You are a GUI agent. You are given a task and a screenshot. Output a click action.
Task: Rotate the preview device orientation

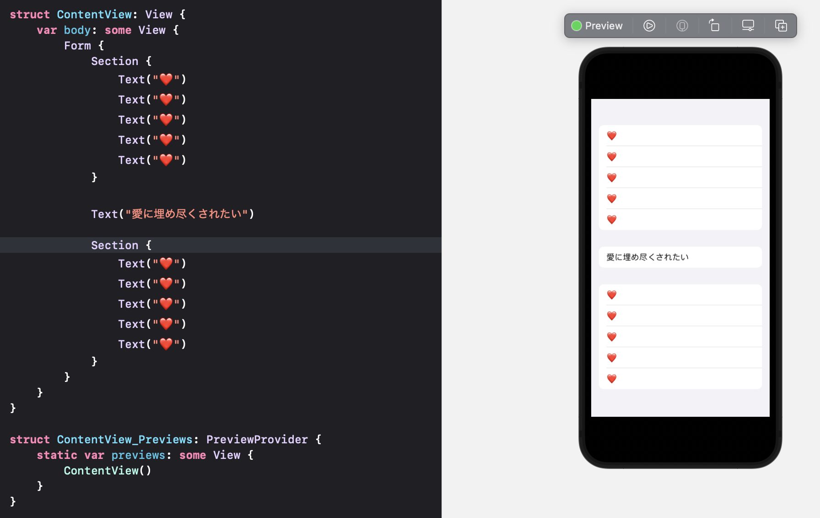(x=715, y=26)
